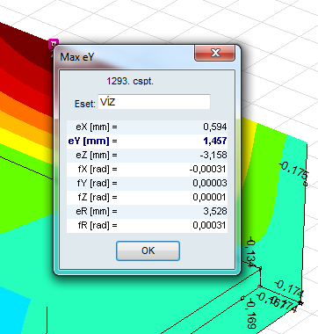Select the fX [rad] row

pos(147,169)
